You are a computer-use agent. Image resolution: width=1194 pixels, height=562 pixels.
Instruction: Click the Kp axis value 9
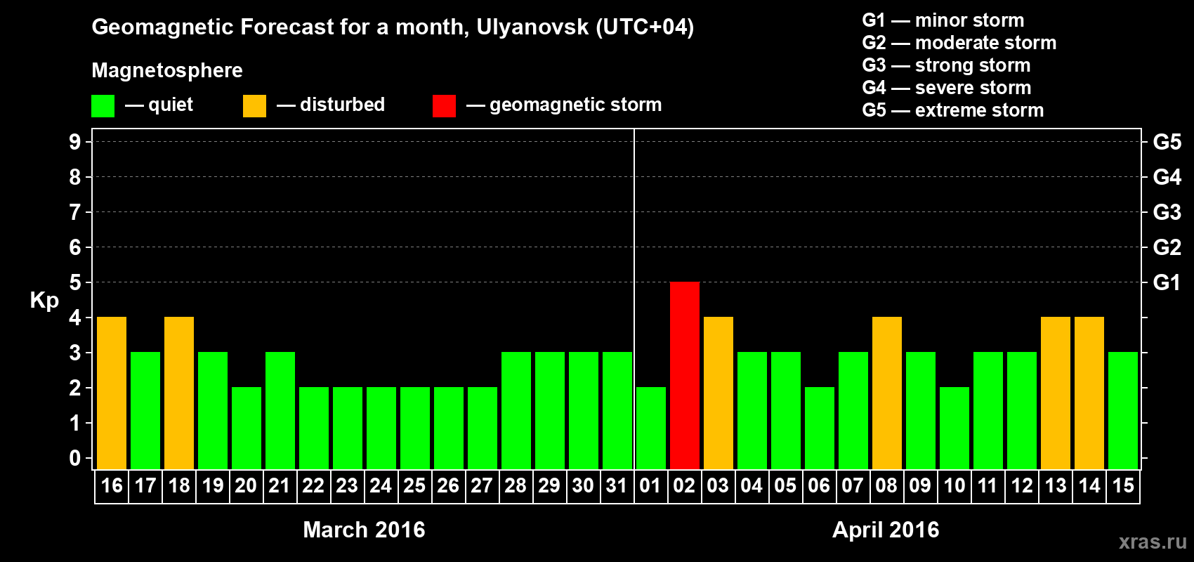[75, 142]
